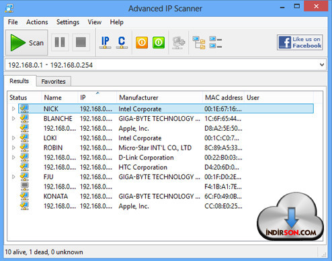Click the dead computer icon for F4:1B:A1:7E row
Viewport: 332px width, 261px height.
pyautogui.click(x=24, y=186)
